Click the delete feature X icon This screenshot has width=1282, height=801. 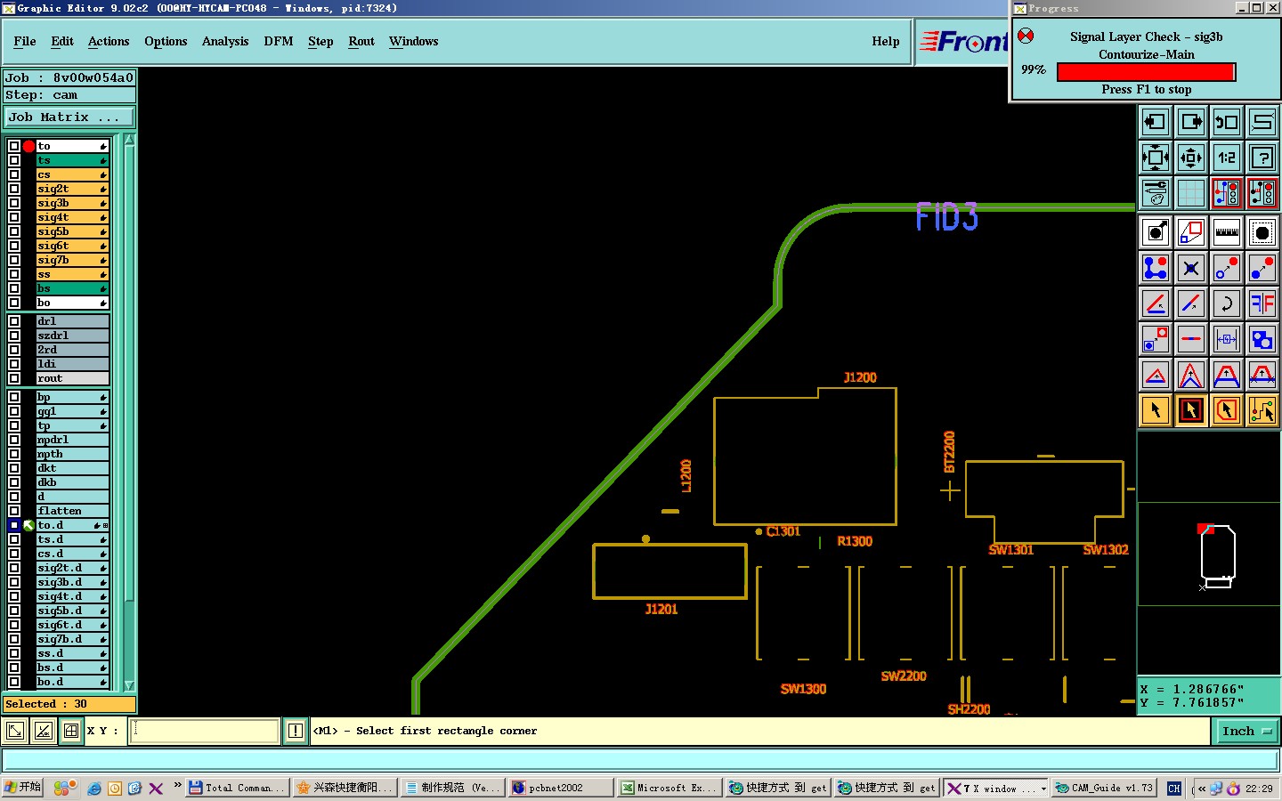(x=1190, y=268)
